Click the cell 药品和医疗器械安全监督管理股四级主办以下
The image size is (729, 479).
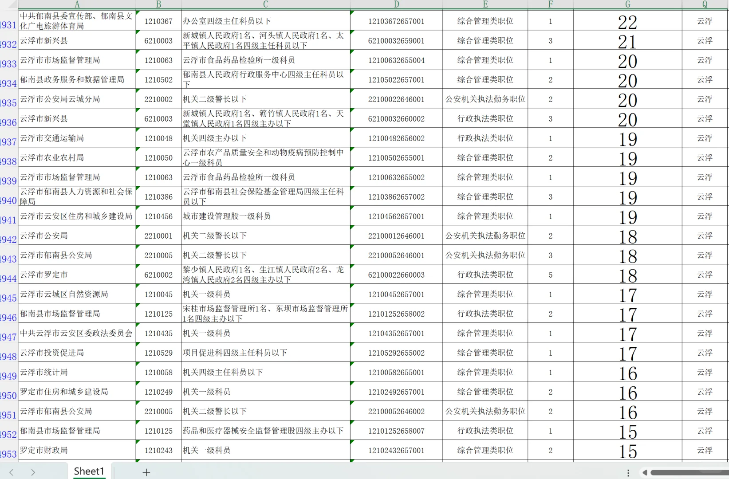pos(265,431)
